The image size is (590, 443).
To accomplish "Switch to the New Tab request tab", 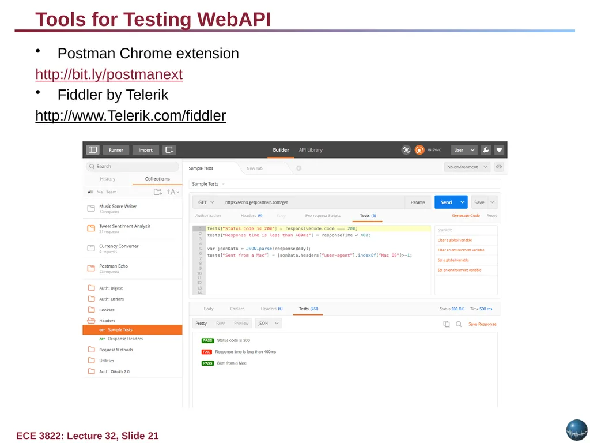I will click(254, 168).
